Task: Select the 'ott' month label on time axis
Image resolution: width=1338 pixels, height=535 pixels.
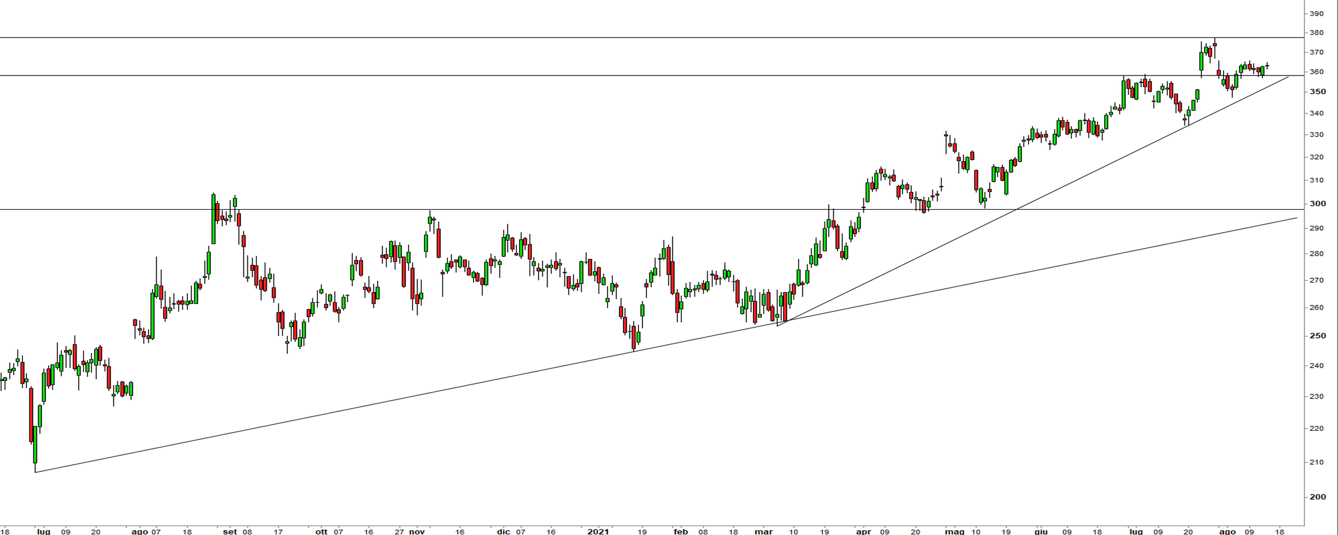Action: [321, 531]
